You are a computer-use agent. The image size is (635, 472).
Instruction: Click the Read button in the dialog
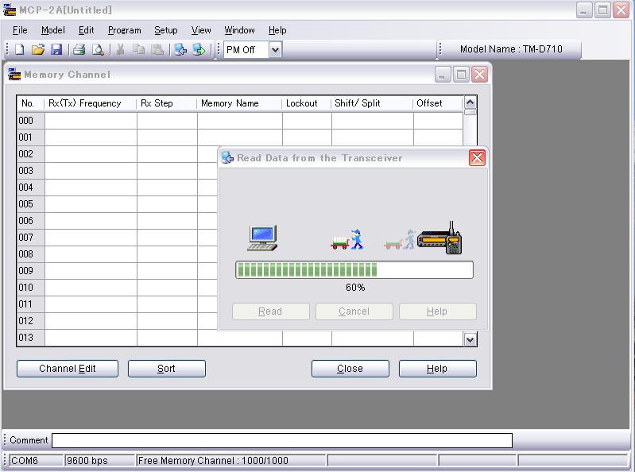point(270,311)
